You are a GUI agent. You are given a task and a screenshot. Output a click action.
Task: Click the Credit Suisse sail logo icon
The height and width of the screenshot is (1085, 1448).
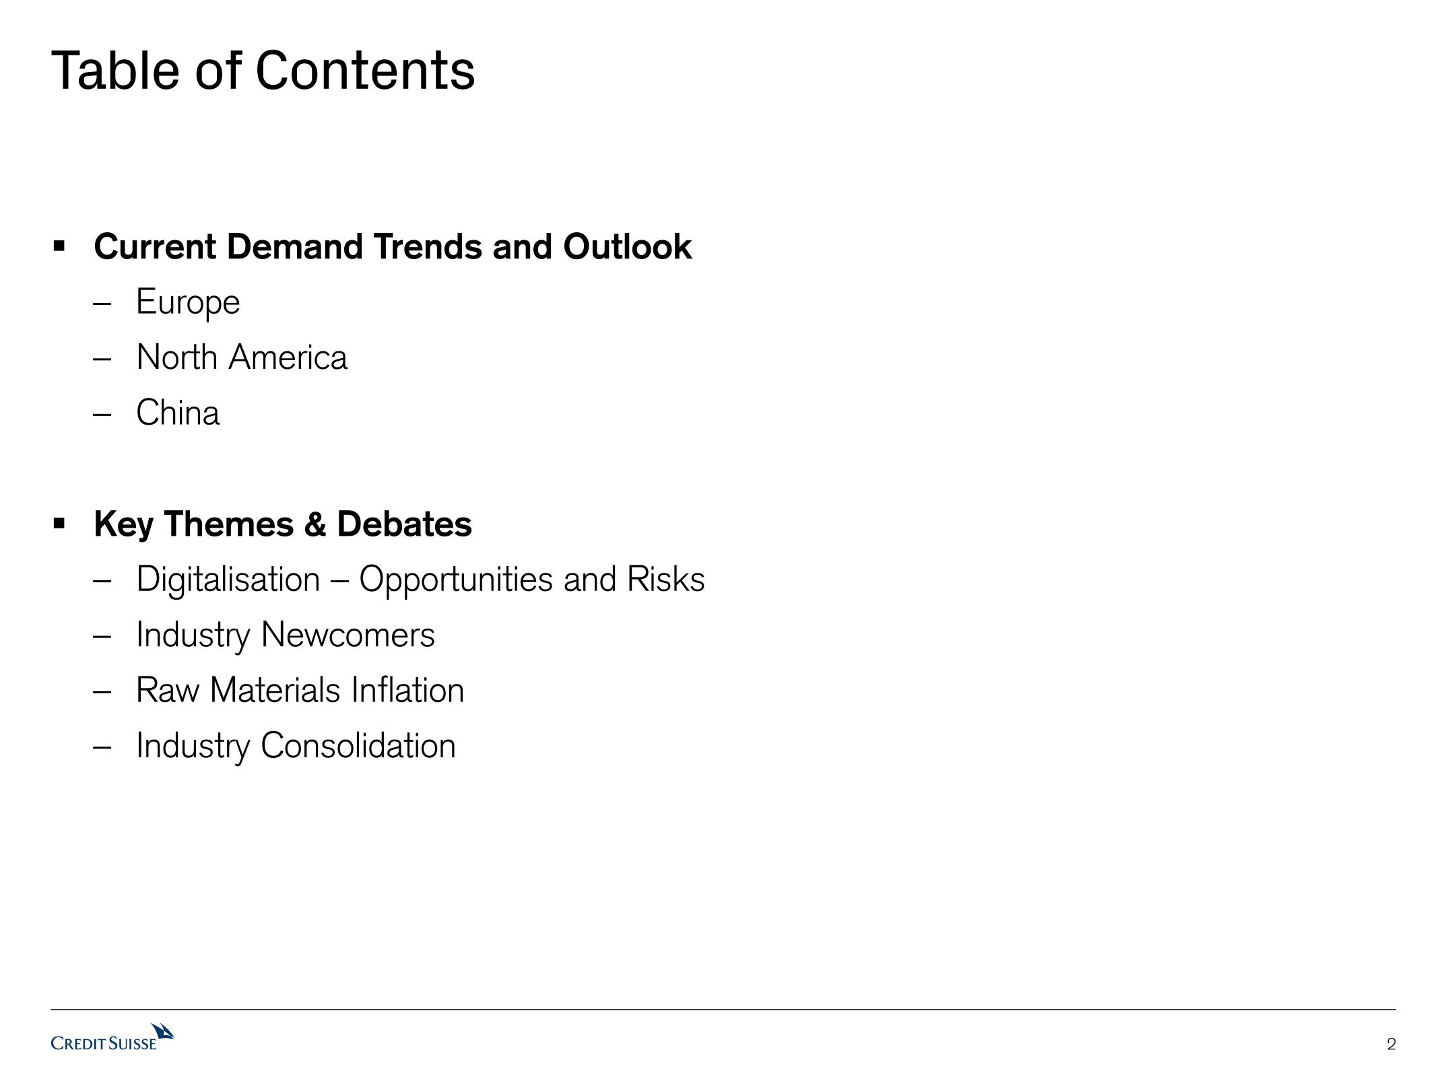pos(162,1032)
